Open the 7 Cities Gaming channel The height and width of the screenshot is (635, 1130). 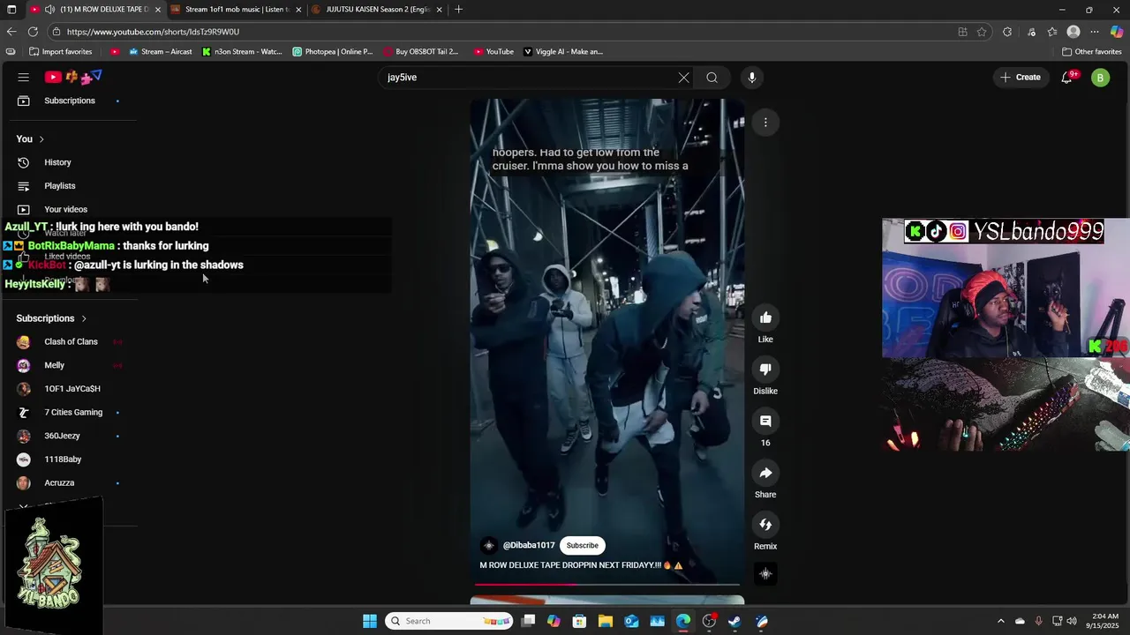pos(73,413)
